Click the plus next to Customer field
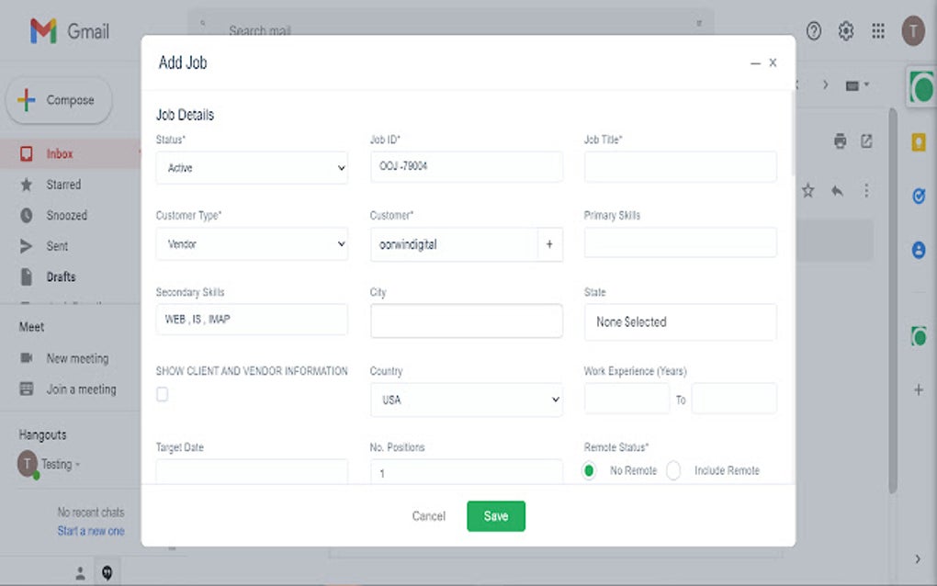This screenshot has width=937, height=586. click(549, 244)
